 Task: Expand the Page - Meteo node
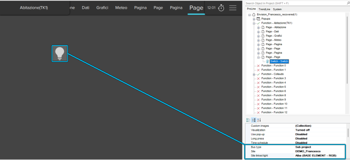click(x=259, y=40)
